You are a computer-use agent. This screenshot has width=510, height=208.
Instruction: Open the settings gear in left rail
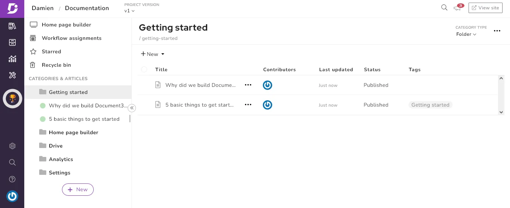click(12, 146)
